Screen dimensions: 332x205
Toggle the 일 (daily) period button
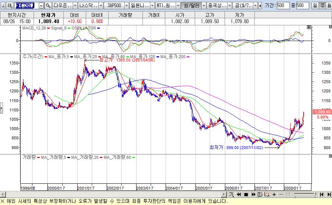(x=314, y=6)
